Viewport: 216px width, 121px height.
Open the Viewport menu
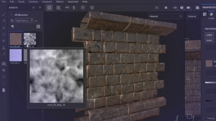(47, 2)
